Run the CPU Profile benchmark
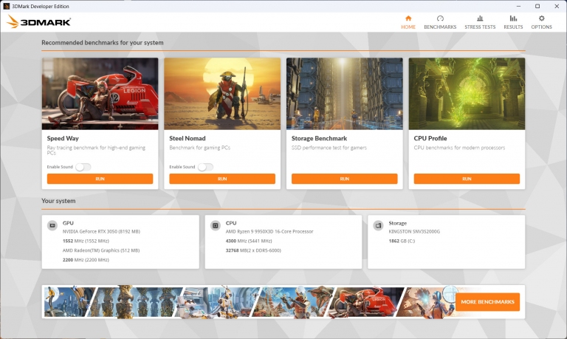 click(467, 179)
